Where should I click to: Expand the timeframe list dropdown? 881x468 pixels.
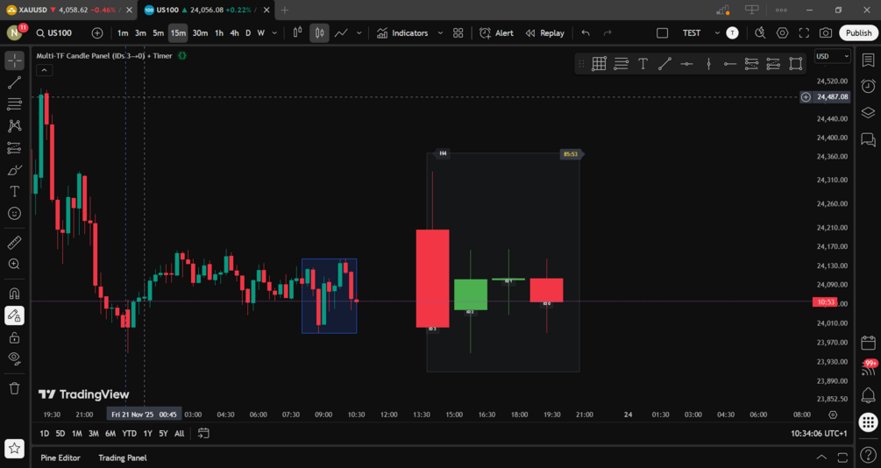click(x=274, y=33)
